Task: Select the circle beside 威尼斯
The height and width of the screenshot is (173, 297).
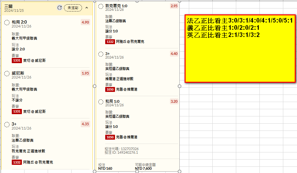Action: click(x=7, y=73)
